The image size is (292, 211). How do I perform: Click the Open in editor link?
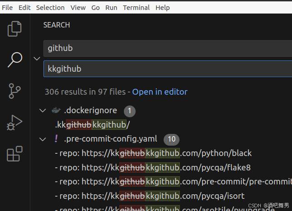point(160,92)
